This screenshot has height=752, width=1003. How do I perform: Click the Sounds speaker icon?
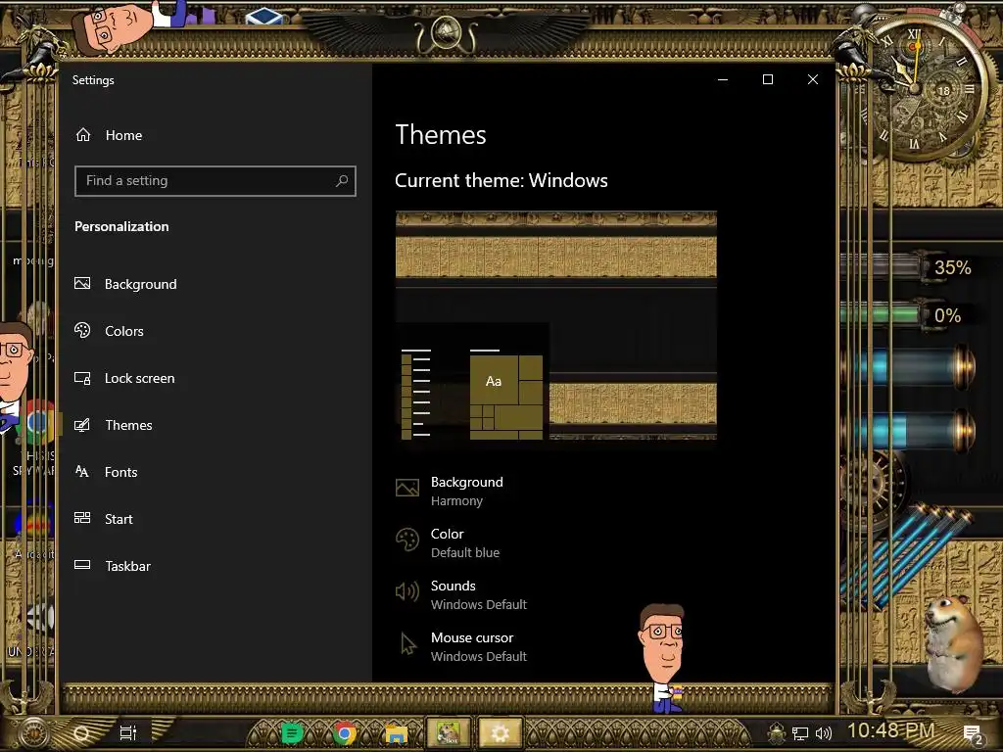(407, 592)
